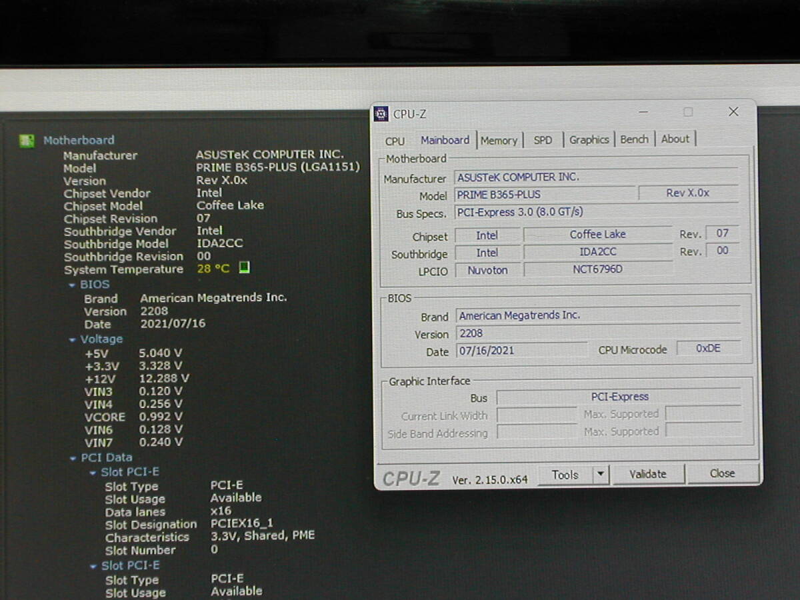Click the Validate button
The width and height of the screenshot is (800, 600).
648,474
